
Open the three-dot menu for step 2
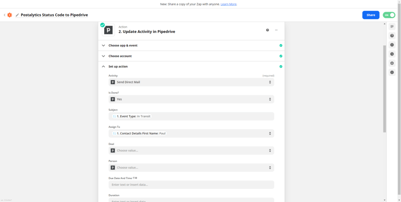point(276,30)
